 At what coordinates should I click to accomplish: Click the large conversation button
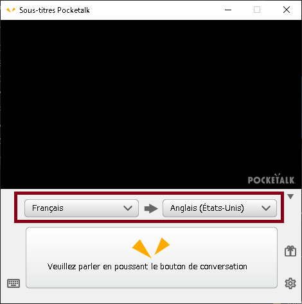[x=152, y=258]
